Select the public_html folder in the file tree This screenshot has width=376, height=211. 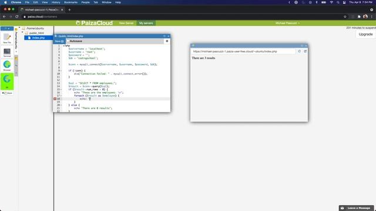[x=36, y=33]
